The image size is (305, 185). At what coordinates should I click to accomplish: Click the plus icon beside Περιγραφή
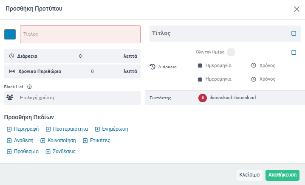(9, 129)
